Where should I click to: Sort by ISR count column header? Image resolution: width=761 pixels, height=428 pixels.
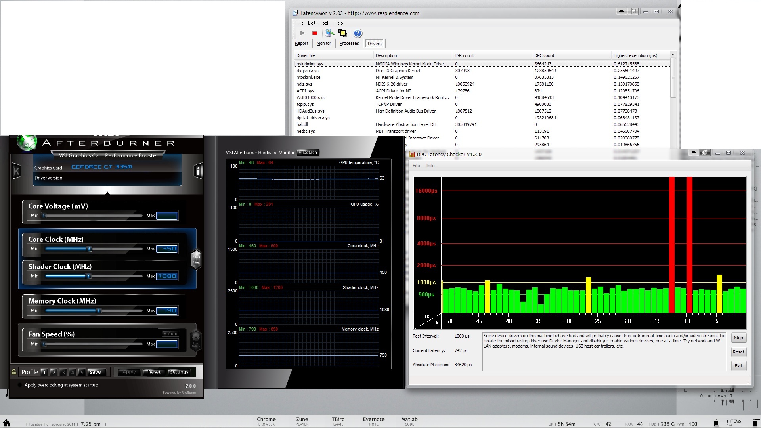click(493, 55)
